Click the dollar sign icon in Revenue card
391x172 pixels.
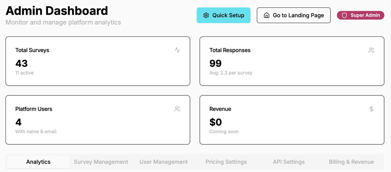[371, 109]
